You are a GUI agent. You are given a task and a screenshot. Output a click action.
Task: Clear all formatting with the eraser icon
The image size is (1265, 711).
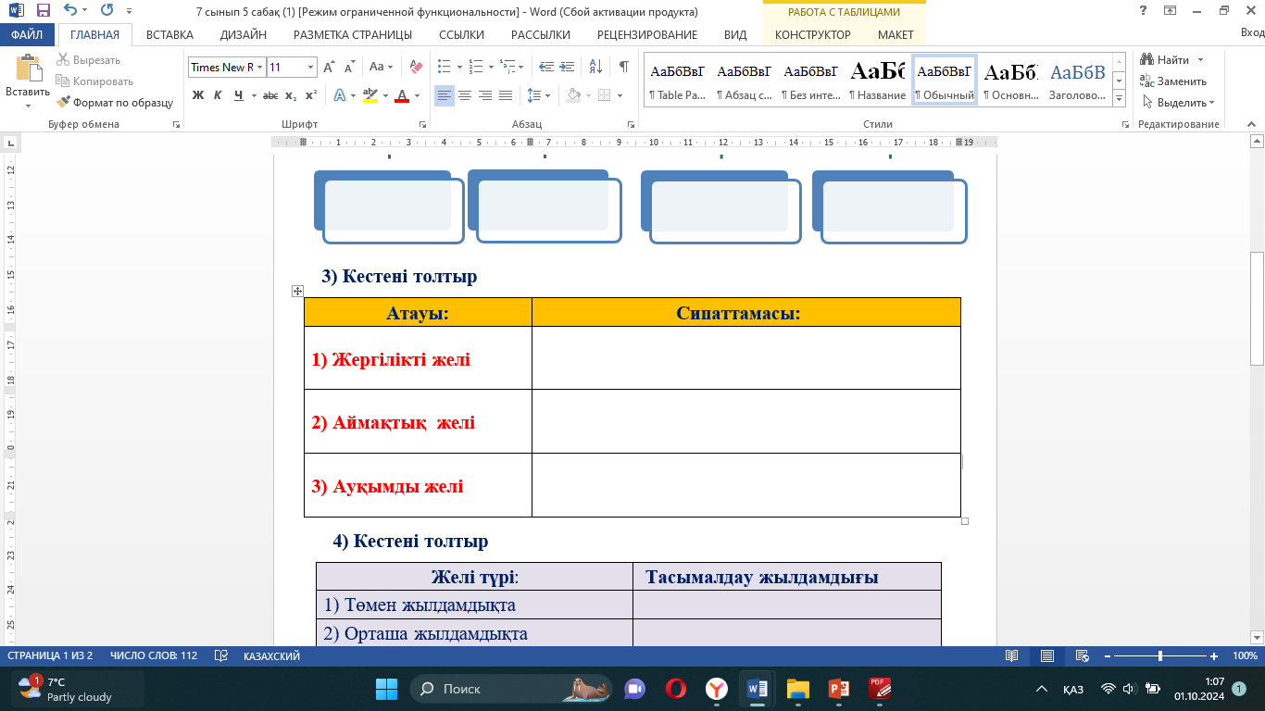click(x=416, y=68)
